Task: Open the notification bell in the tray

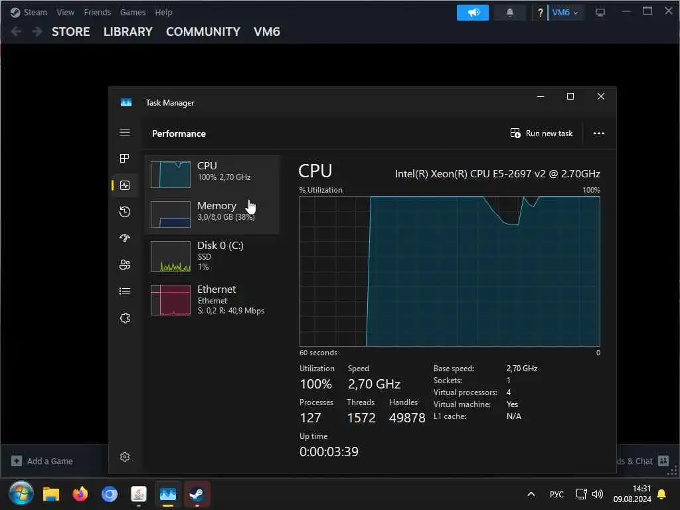Action: pyautogui.click(x=662, y=494)
